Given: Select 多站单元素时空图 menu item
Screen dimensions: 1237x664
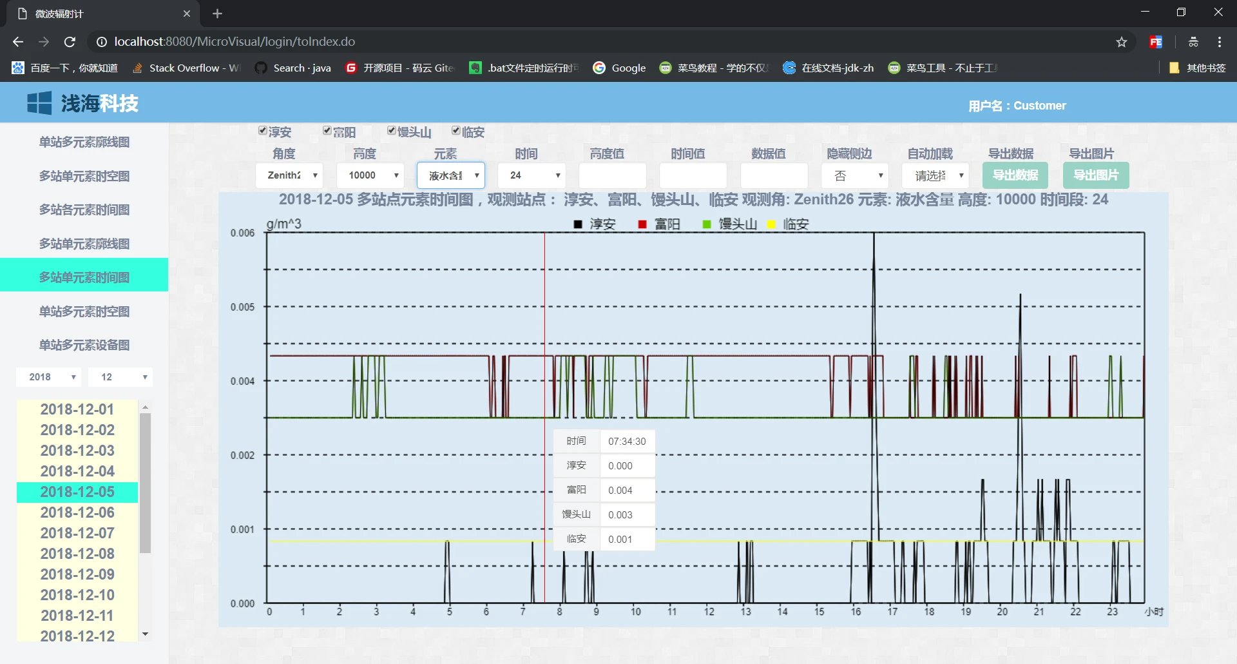Looking at the screenshot, I should pyautogui.click(x=84, y=176).
